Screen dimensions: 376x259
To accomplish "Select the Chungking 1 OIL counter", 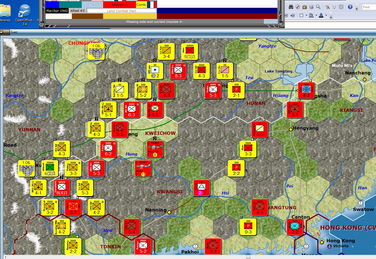I will [x=97, y=51].
